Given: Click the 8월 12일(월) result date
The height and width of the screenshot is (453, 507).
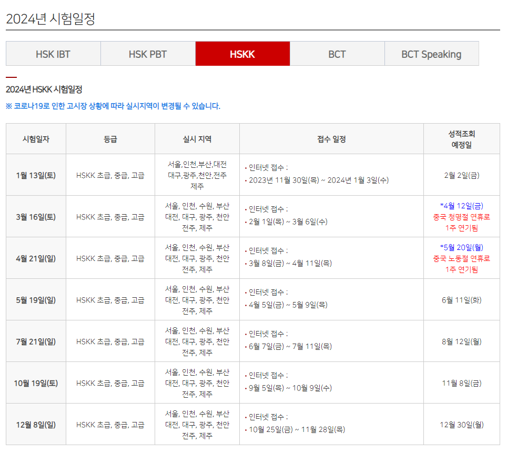Looking at the screenshot, I should [461, 341].
